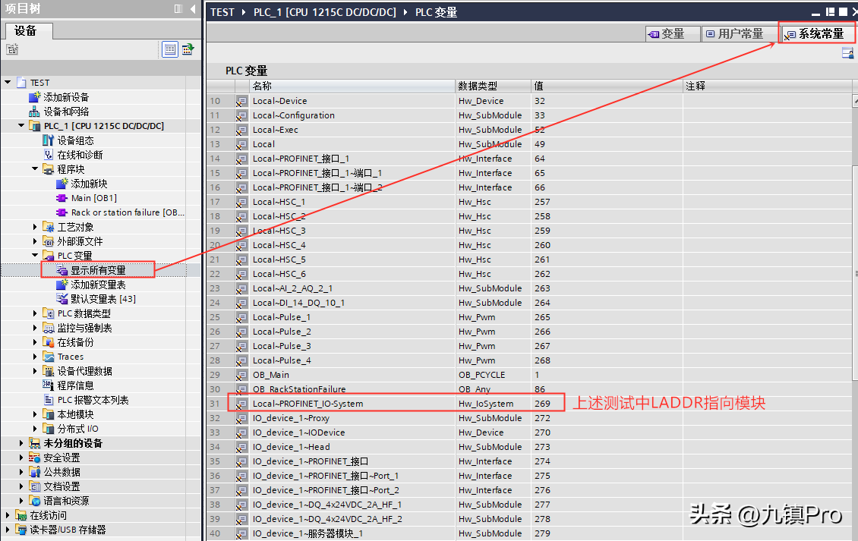Screen dimensions: 858x541
Task: Click the grid icon under the 设备 tab
Action: click(12, 49)
